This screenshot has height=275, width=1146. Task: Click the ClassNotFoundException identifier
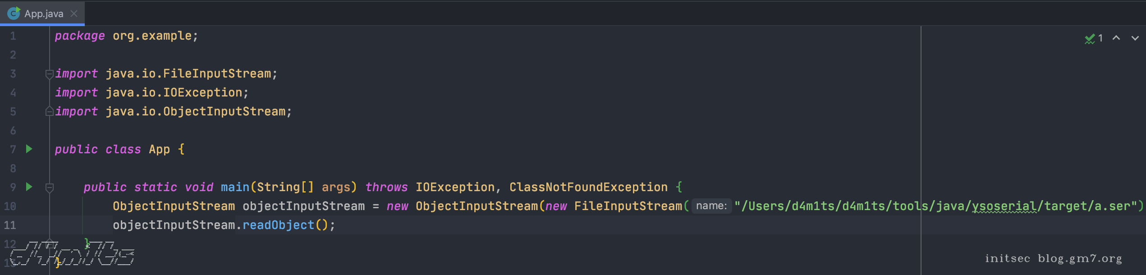[x=588, y=187]
